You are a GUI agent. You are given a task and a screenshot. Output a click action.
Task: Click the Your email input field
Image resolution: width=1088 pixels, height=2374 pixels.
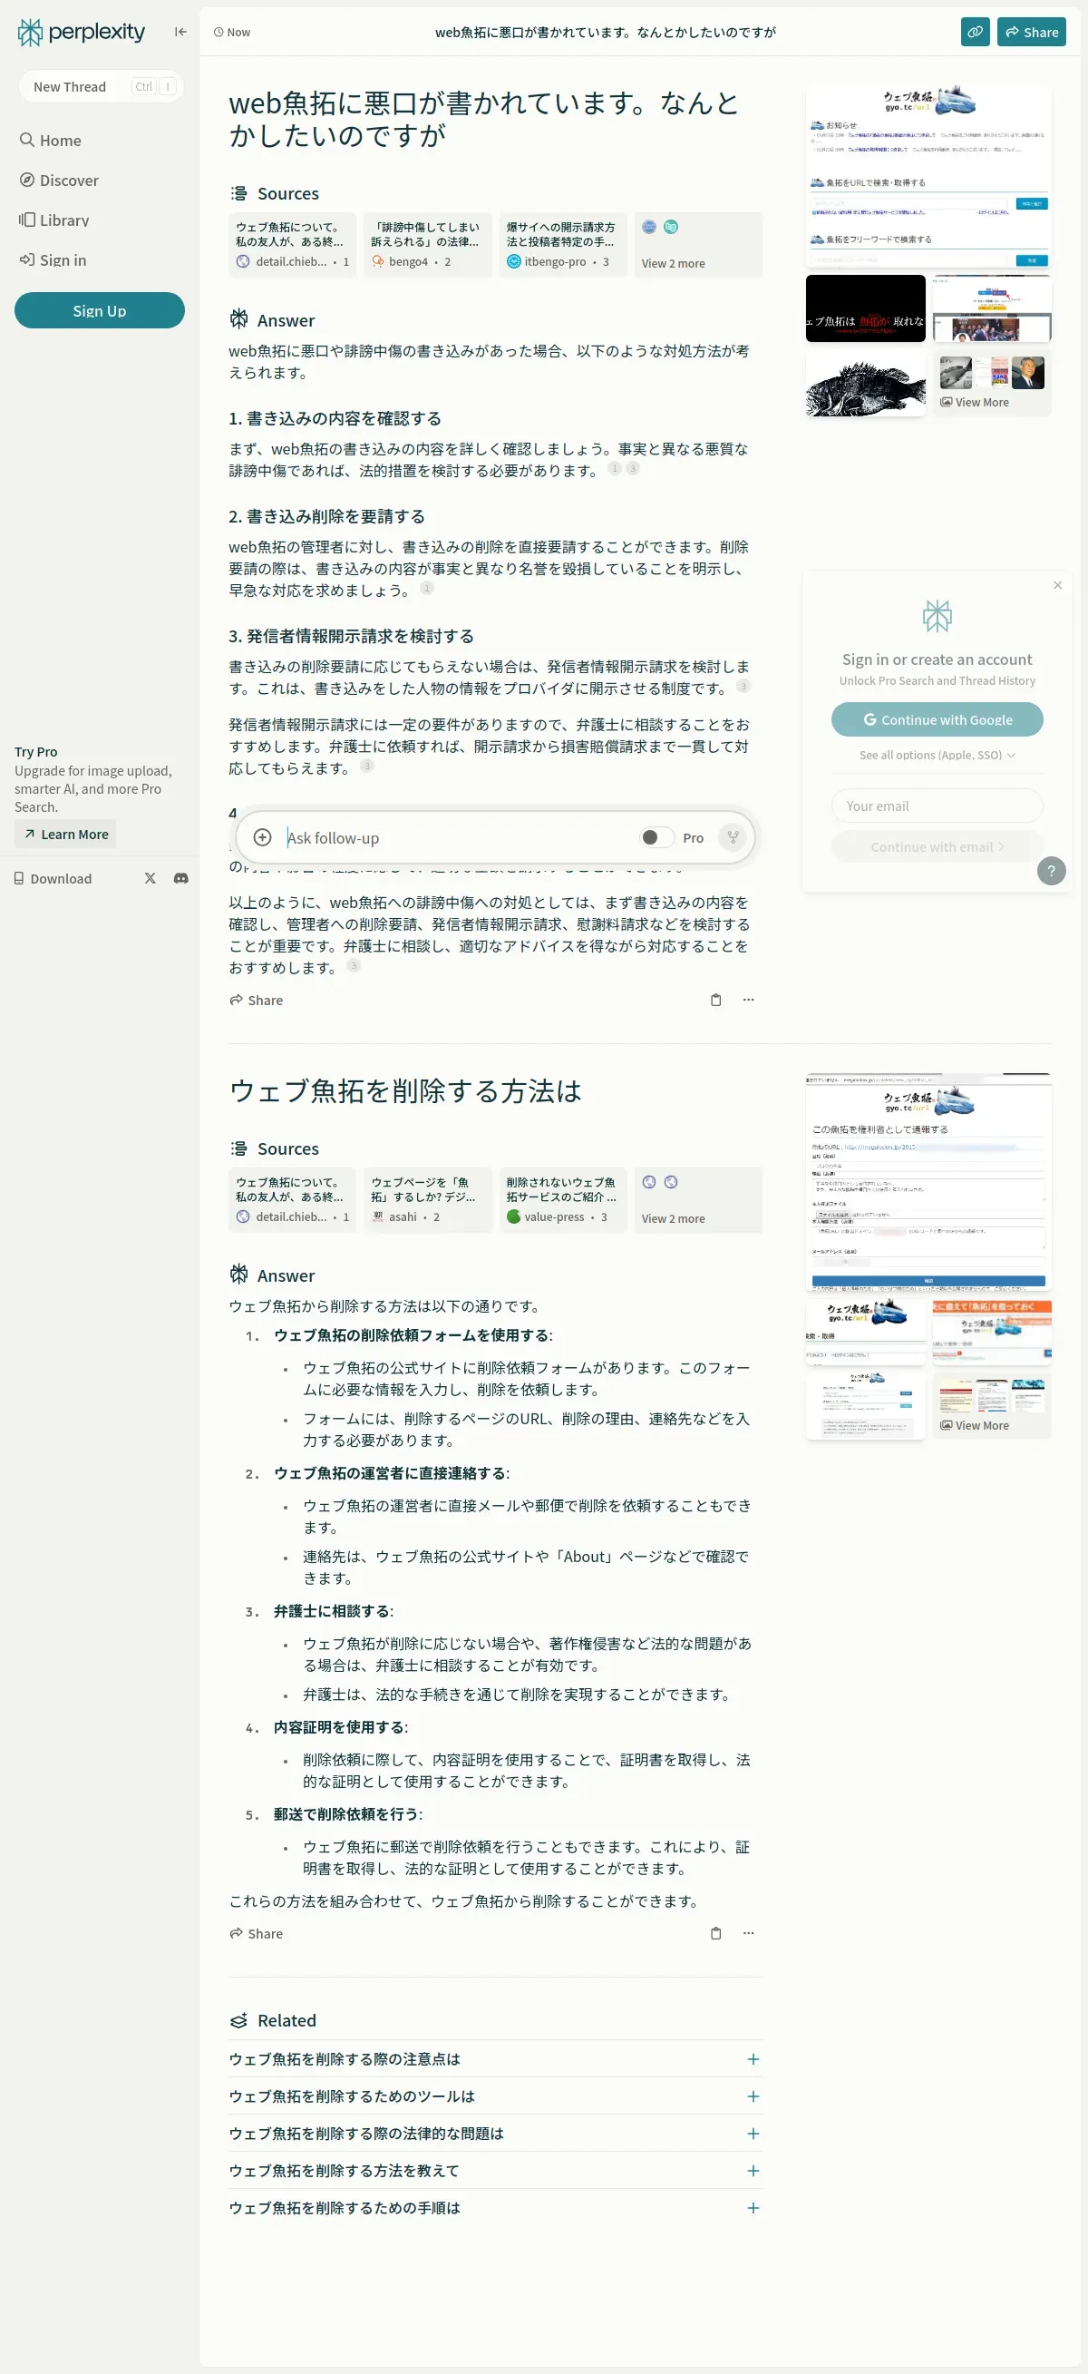pyautogui.click(x=937, y=806)
